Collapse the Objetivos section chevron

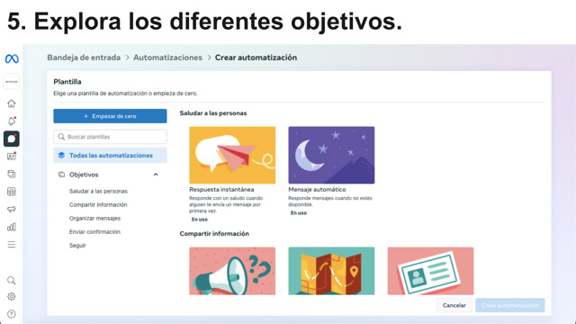click(156, 175)
